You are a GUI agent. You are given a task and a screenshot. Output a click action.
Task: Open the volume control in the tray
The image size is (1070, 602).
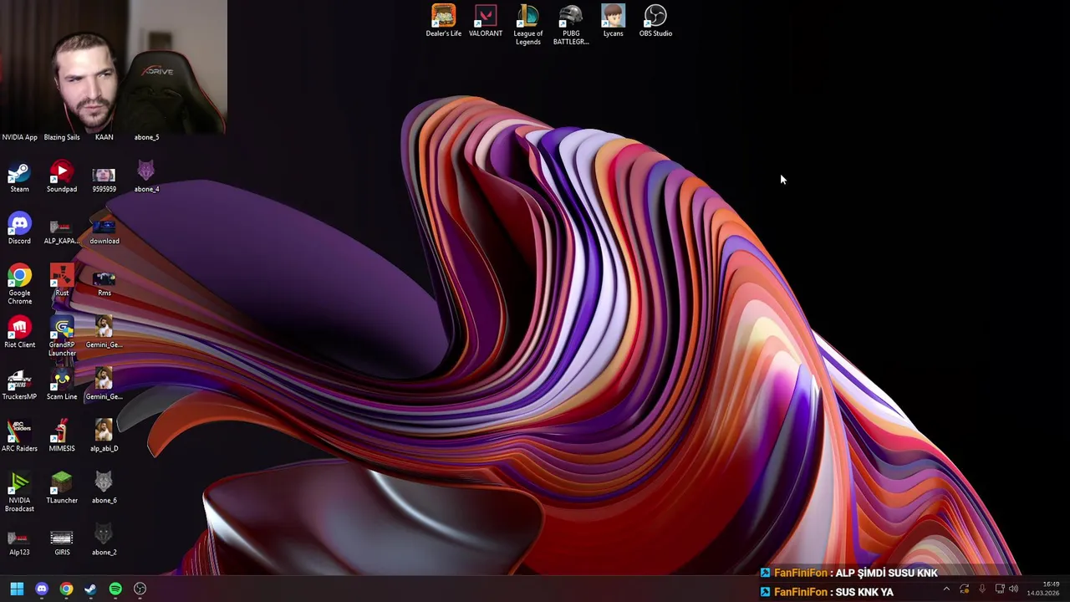[x=1013, y=589]
